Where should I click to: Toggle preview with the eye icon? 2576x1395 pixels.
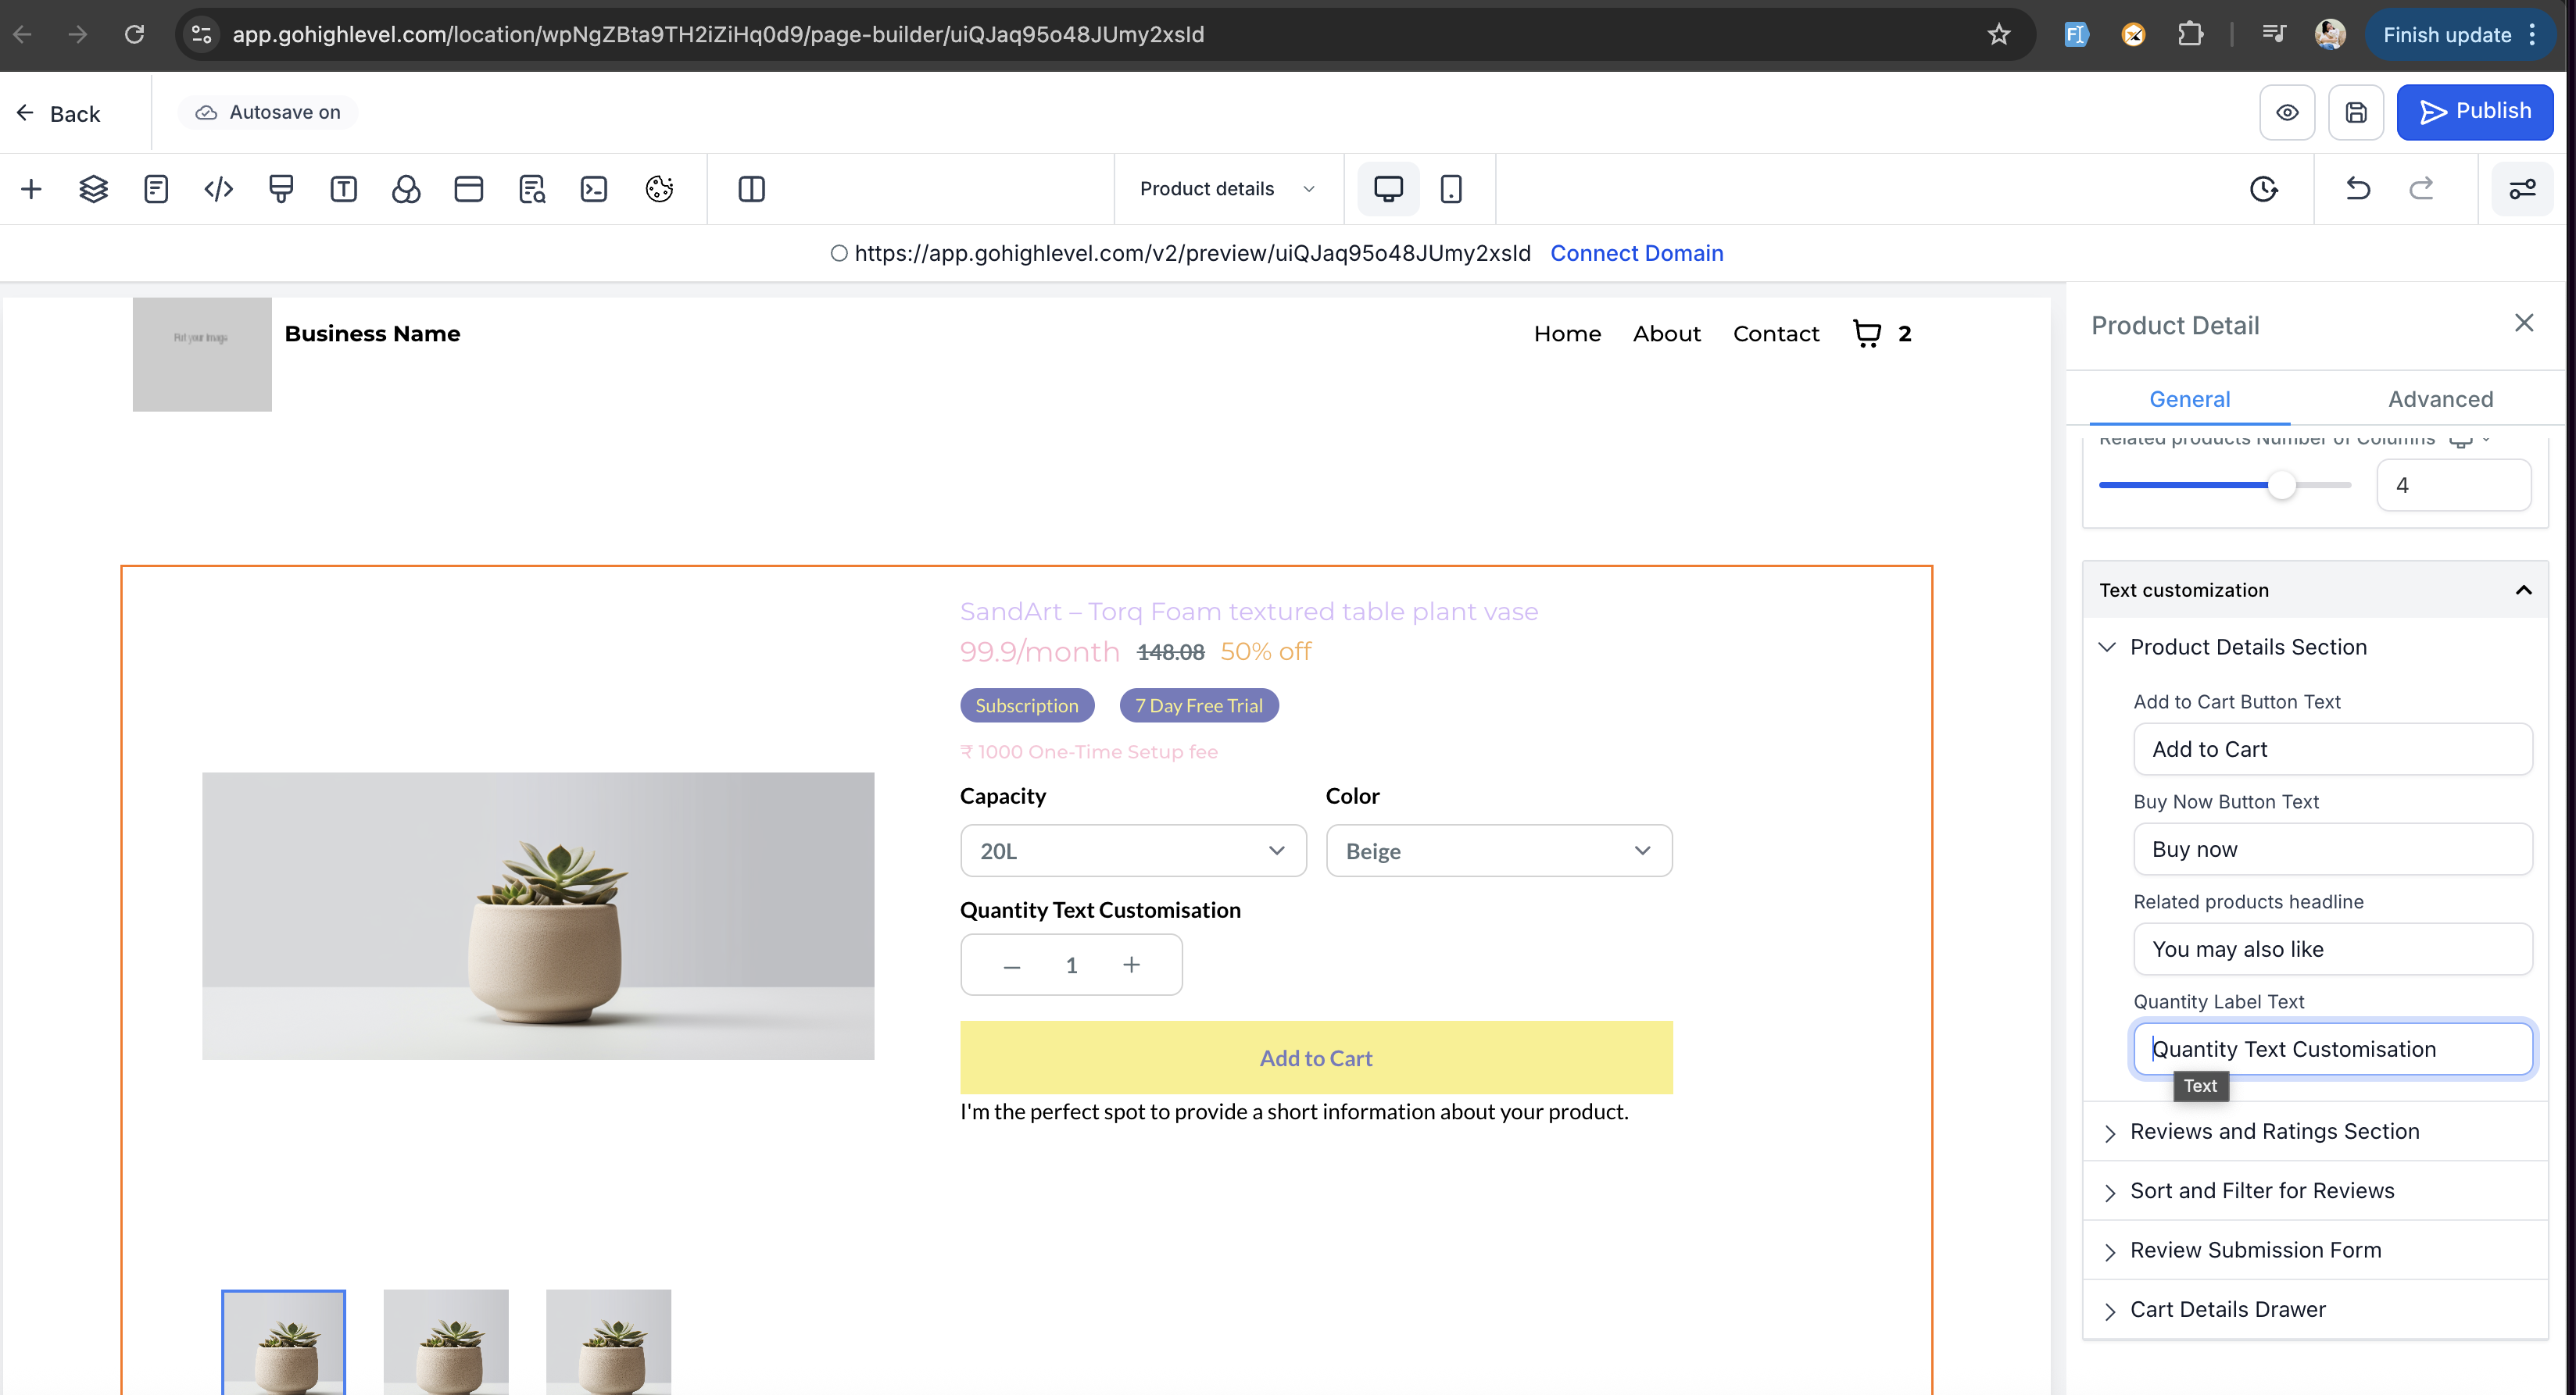click(2287, 112)
